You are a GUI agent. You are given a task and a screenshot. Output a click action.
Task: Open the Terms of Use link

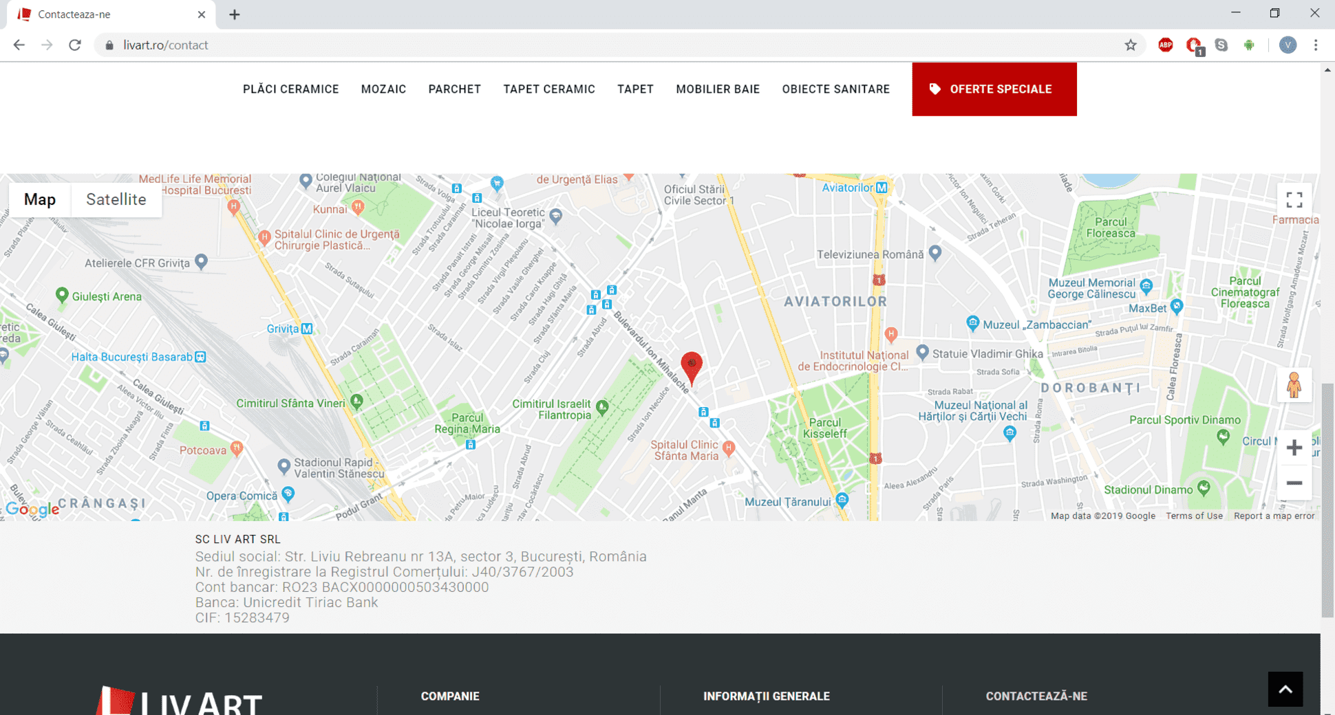tap(1194, 516)
